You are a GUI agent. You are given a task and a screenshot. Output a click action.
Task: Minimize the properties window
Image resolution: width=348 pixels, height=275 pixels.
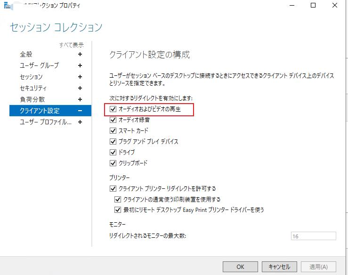(x=292, y=5)
